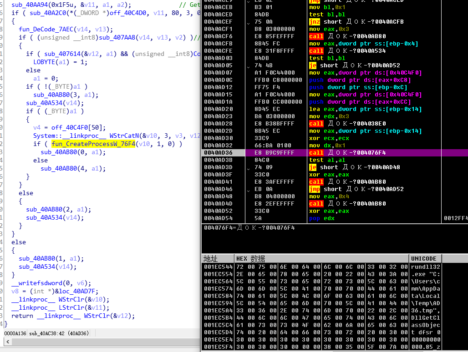Image resolution: width=468 pixels, height=352 pixels.
Task: Click mov eax,0x4 instruction
Action: (329, 196)
